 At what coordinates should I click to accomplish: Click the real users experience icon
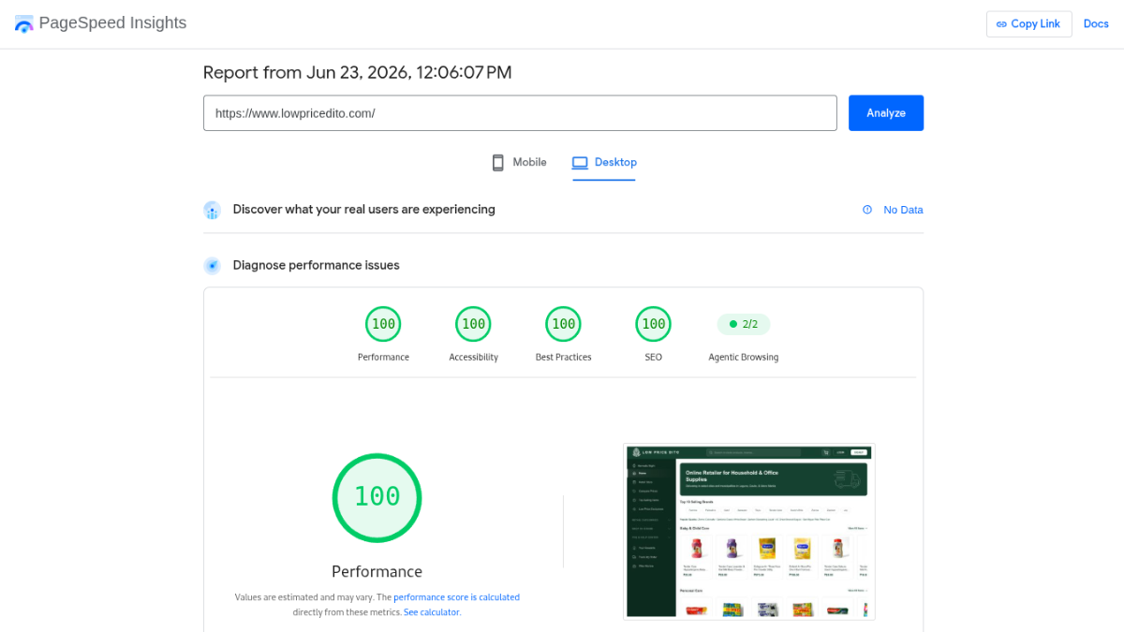[213, 210]
